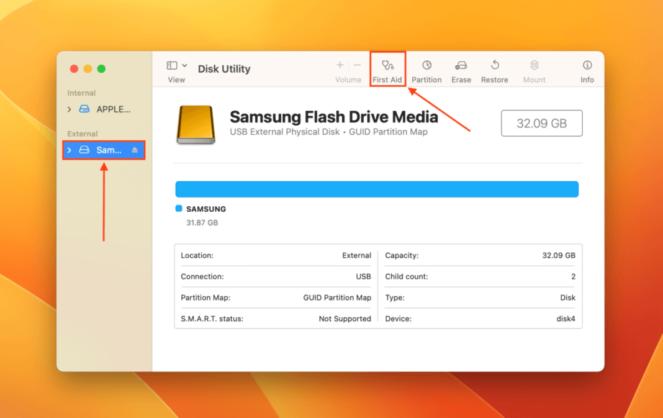
Task: Select the Sam... drive icon under External
Action: click(84, 150)
